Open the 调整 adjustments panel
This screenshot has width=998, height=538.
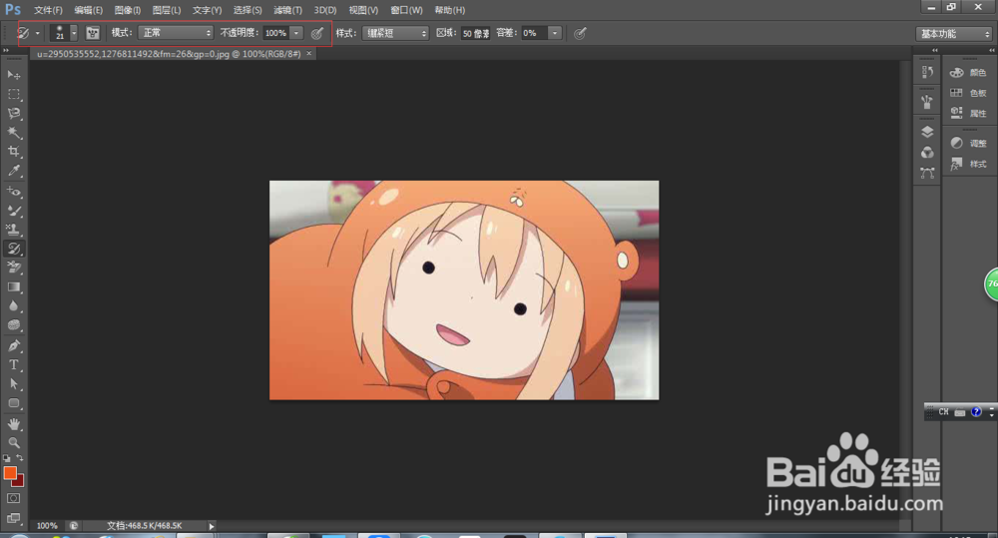pyautogui.click(x=968, y=144)
